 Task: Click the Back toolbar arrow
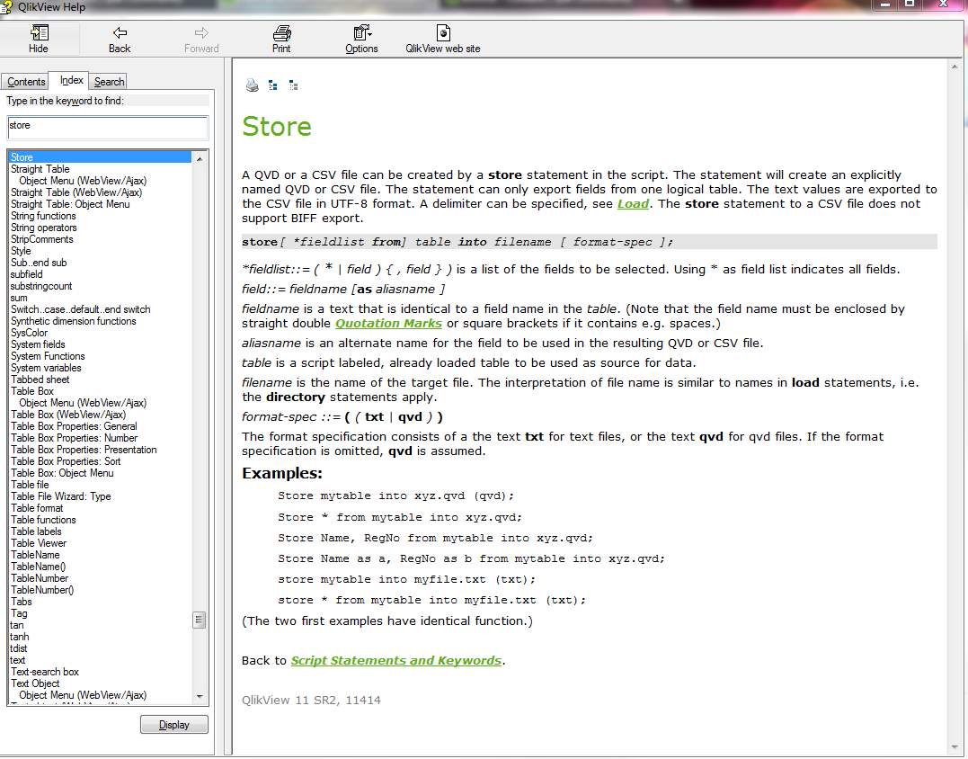[120, 39]
